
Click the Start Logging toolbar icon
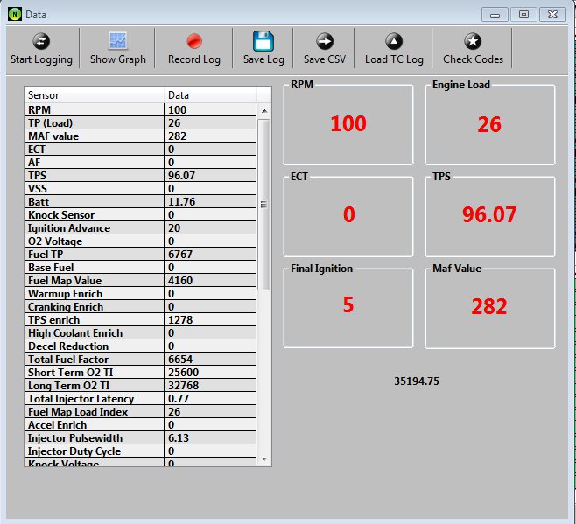[x=41, y=41]
